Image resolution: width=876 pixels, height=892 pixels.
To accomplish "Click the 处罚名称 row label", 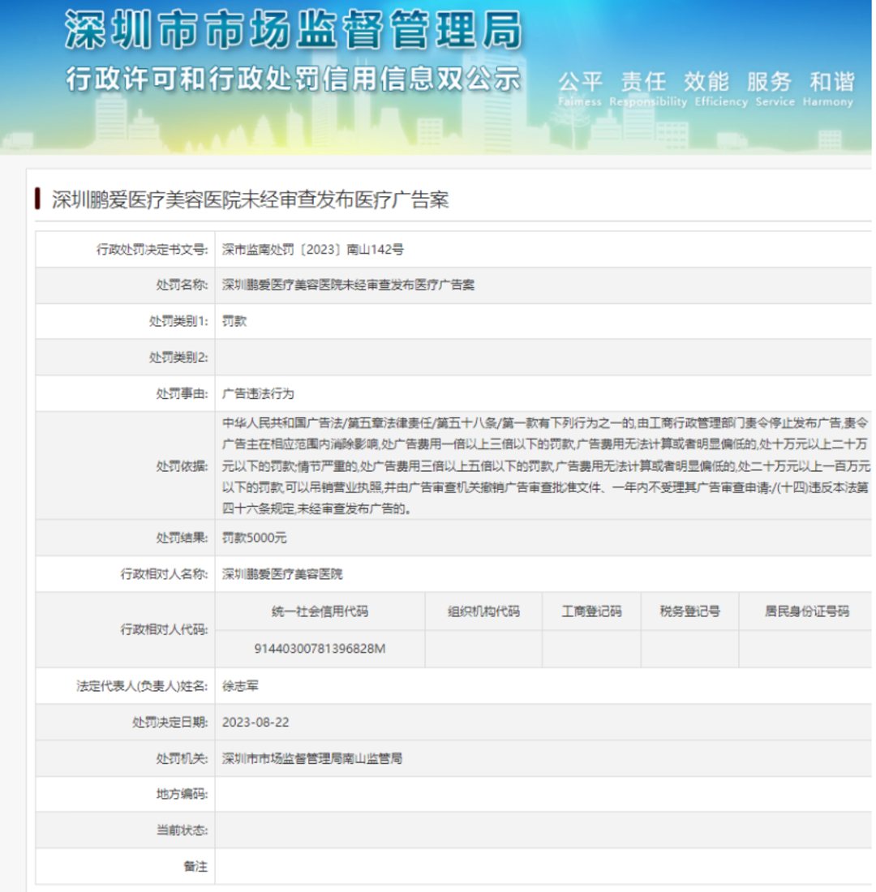I will pos(182,285).
